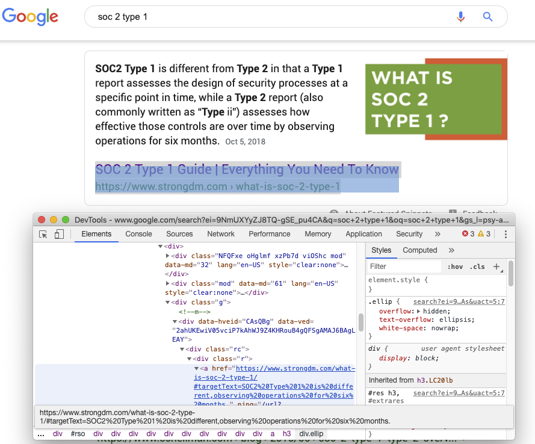Image resolution: width=535 pixels, height=444 pixels.
Task: Open the Memory tab
Action: 318,234
